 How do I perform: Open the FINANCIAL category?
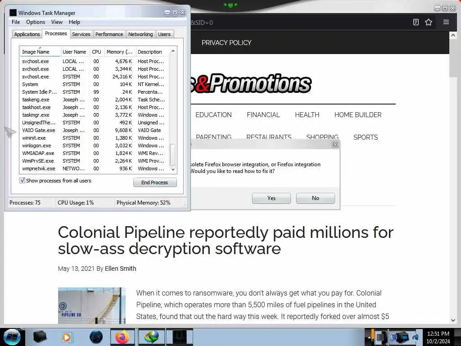pos(263,115)
